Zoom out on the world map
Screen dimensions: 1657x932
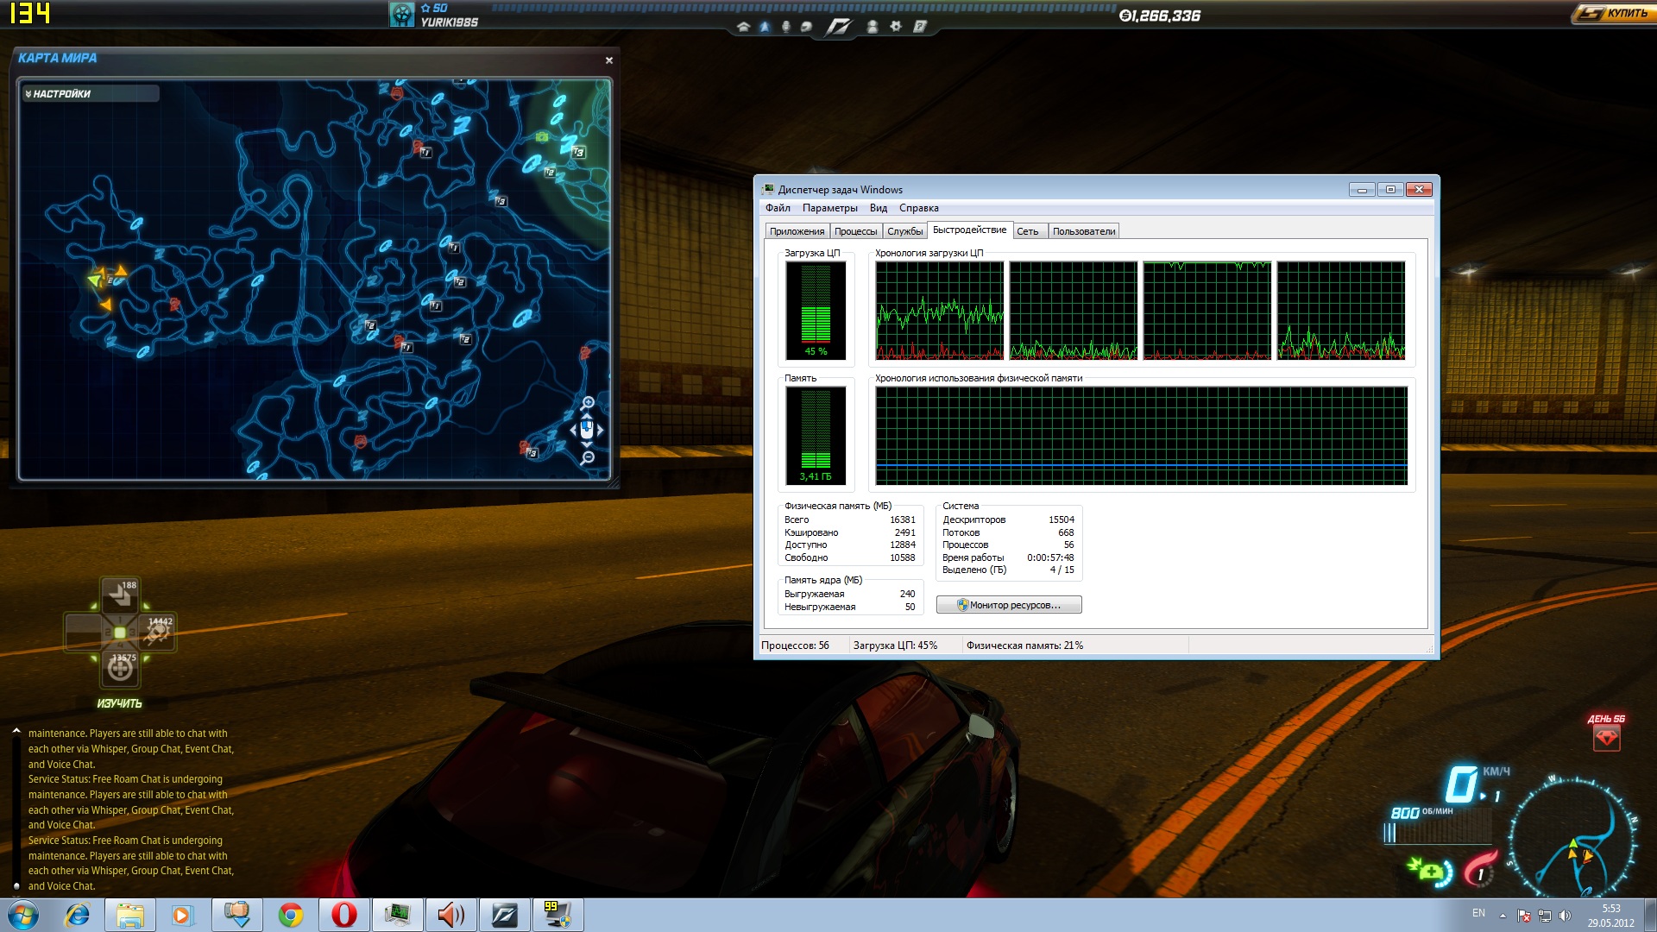pos(588,457)
